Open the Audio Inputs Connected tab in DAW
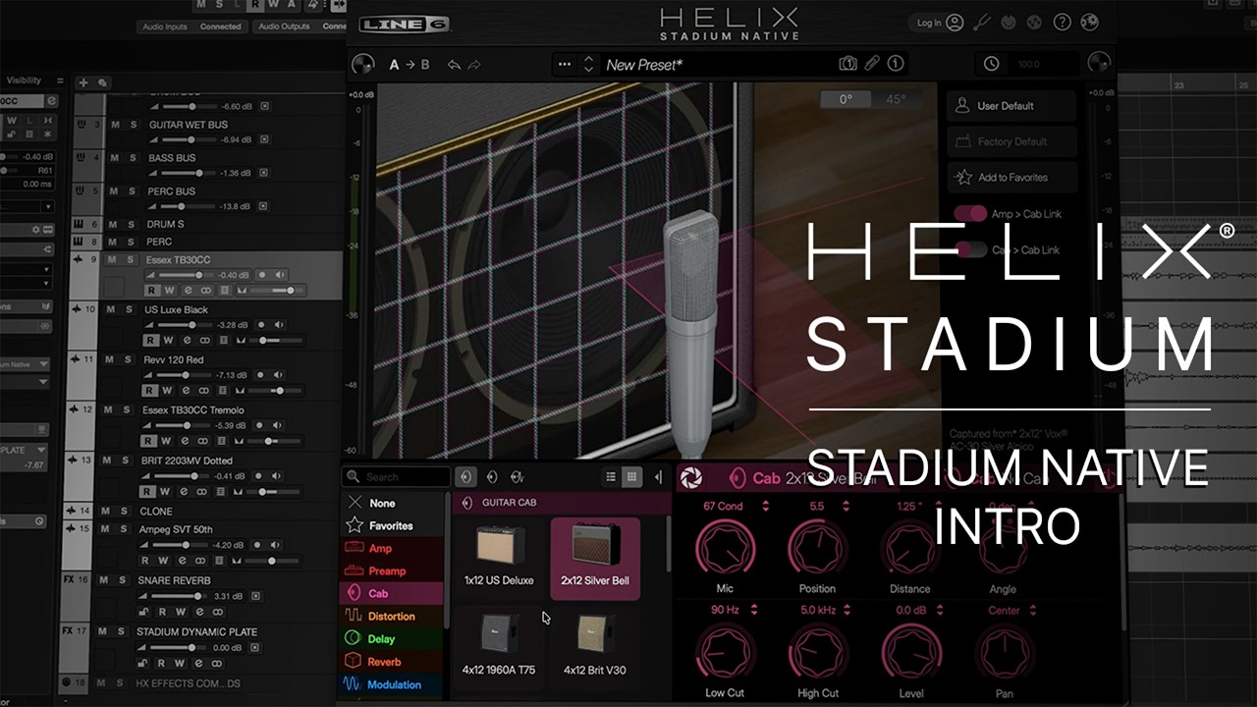1257x707 pixels. [x=191, y=27]
